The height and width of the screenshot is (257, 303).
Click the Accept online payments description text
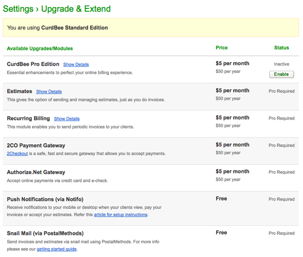[58, 181]
